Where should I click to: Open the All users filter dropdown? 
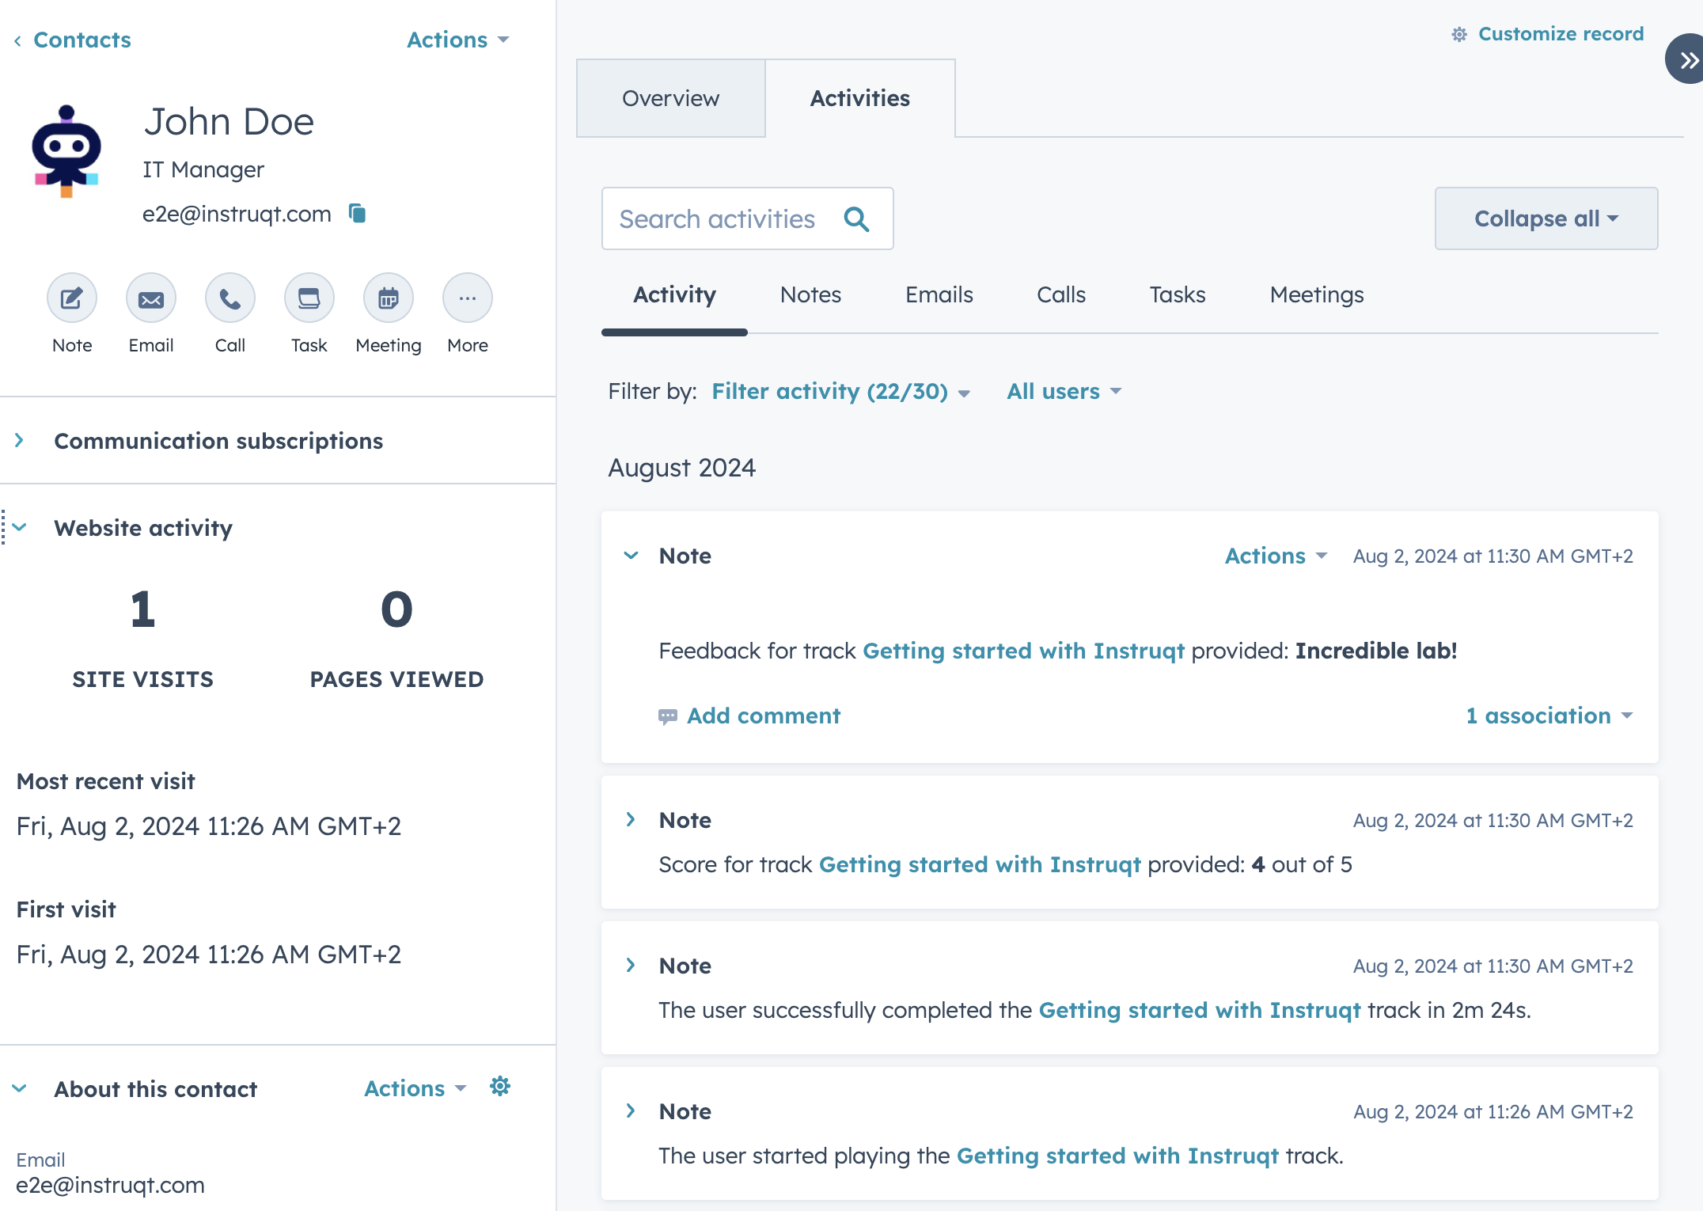tap(1064, 392)
